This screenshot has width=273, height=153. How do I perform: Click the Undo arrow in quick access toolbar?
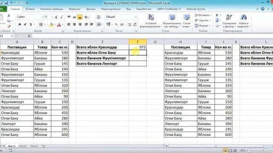tap(12, 3)
